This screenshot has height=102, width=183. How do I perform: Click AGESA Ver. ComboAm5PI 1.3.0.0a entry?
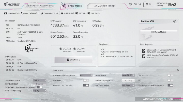tap(21, 41)
